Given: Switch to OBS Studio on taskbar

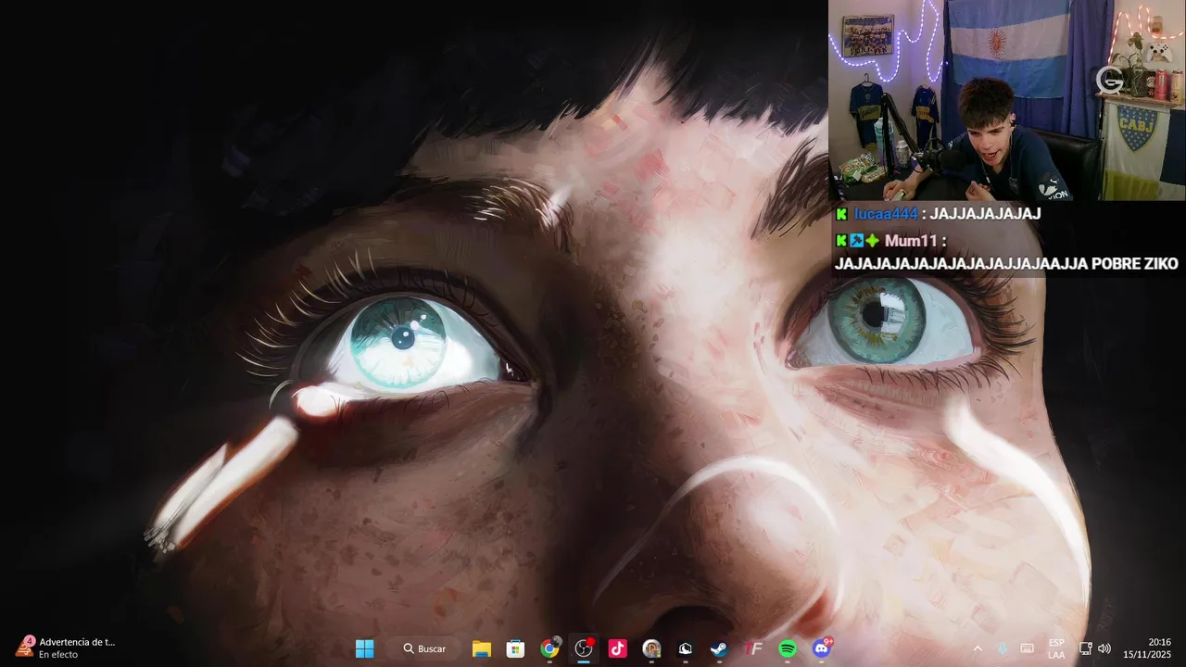Looking at the screenshot, I should tap(584, 648).
